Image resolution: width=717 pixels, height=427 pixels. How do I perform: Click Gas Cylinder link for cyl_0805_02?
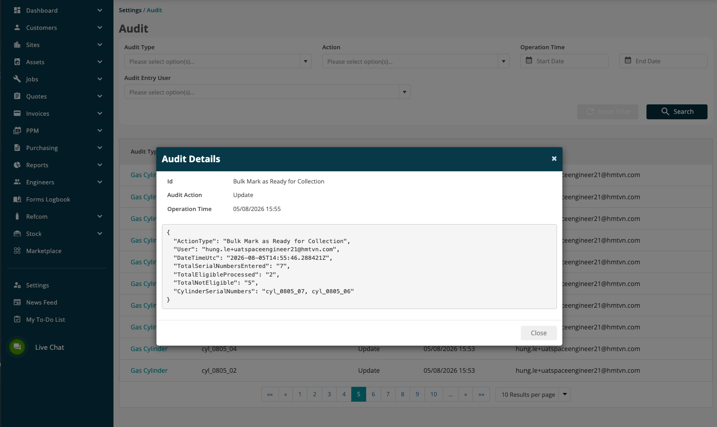pos(149,371)
